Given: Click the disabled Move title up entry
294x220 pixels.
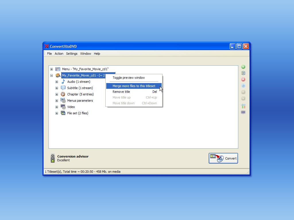Looking at the screenshot, I should click(134, 97).
